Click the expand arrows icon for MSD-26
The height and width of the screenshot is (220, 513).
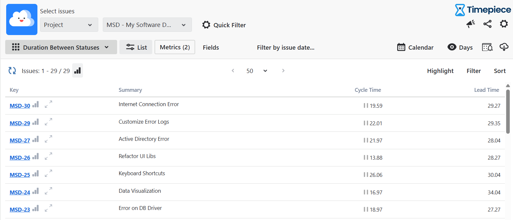(48, 156)
